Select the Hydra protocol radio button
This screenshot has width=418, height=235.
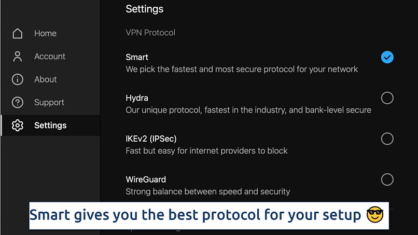[x=387, y=98]
